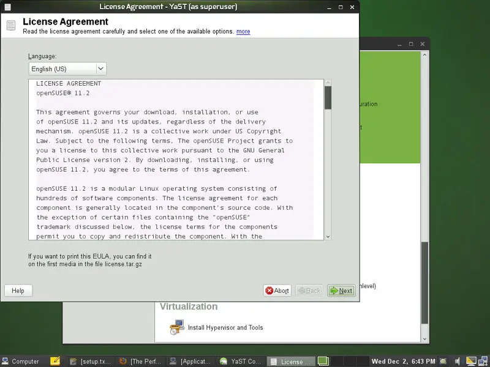490x367 pixels.
Task: Close the YaST Control Center window behind
Action: tap(423, 44)
